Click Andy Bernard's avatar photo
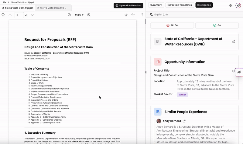The image size is (243, 144). [x=159, y=121]
